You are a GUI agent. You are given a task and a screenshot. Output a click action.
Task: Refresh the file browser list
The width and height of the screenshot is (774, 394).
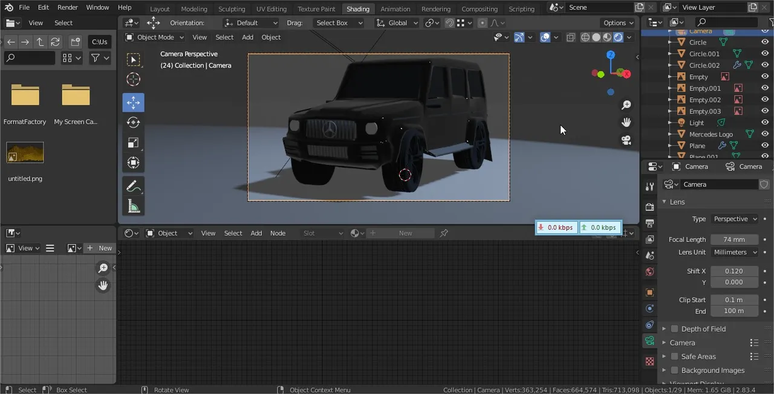click(x=55, y=42)
